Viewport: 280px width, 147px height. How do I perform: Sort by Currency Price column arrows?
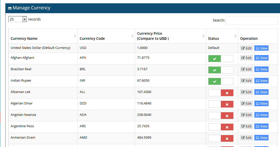(x=203, y=36)
